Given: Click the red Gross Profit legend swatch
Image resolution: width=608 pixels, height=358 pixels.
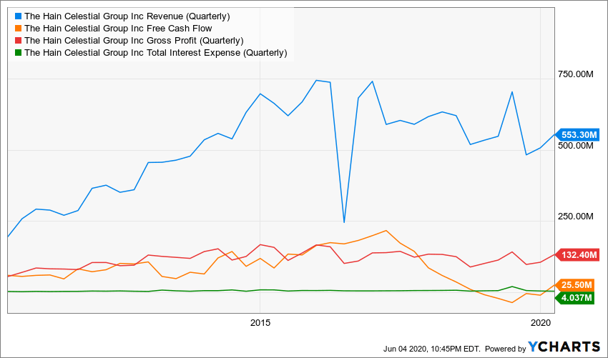Looking at the screenshot, I should pyautogui.click(x=17, y=41).
